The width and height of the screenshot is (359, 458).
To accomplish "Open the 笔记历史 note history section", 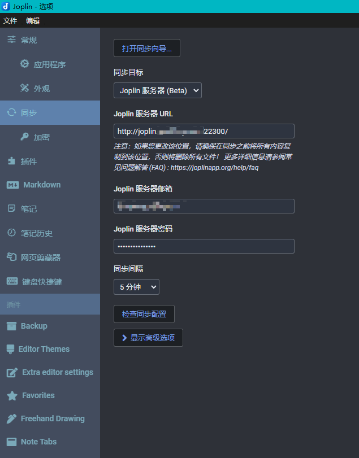I will [x=50, y=233].
